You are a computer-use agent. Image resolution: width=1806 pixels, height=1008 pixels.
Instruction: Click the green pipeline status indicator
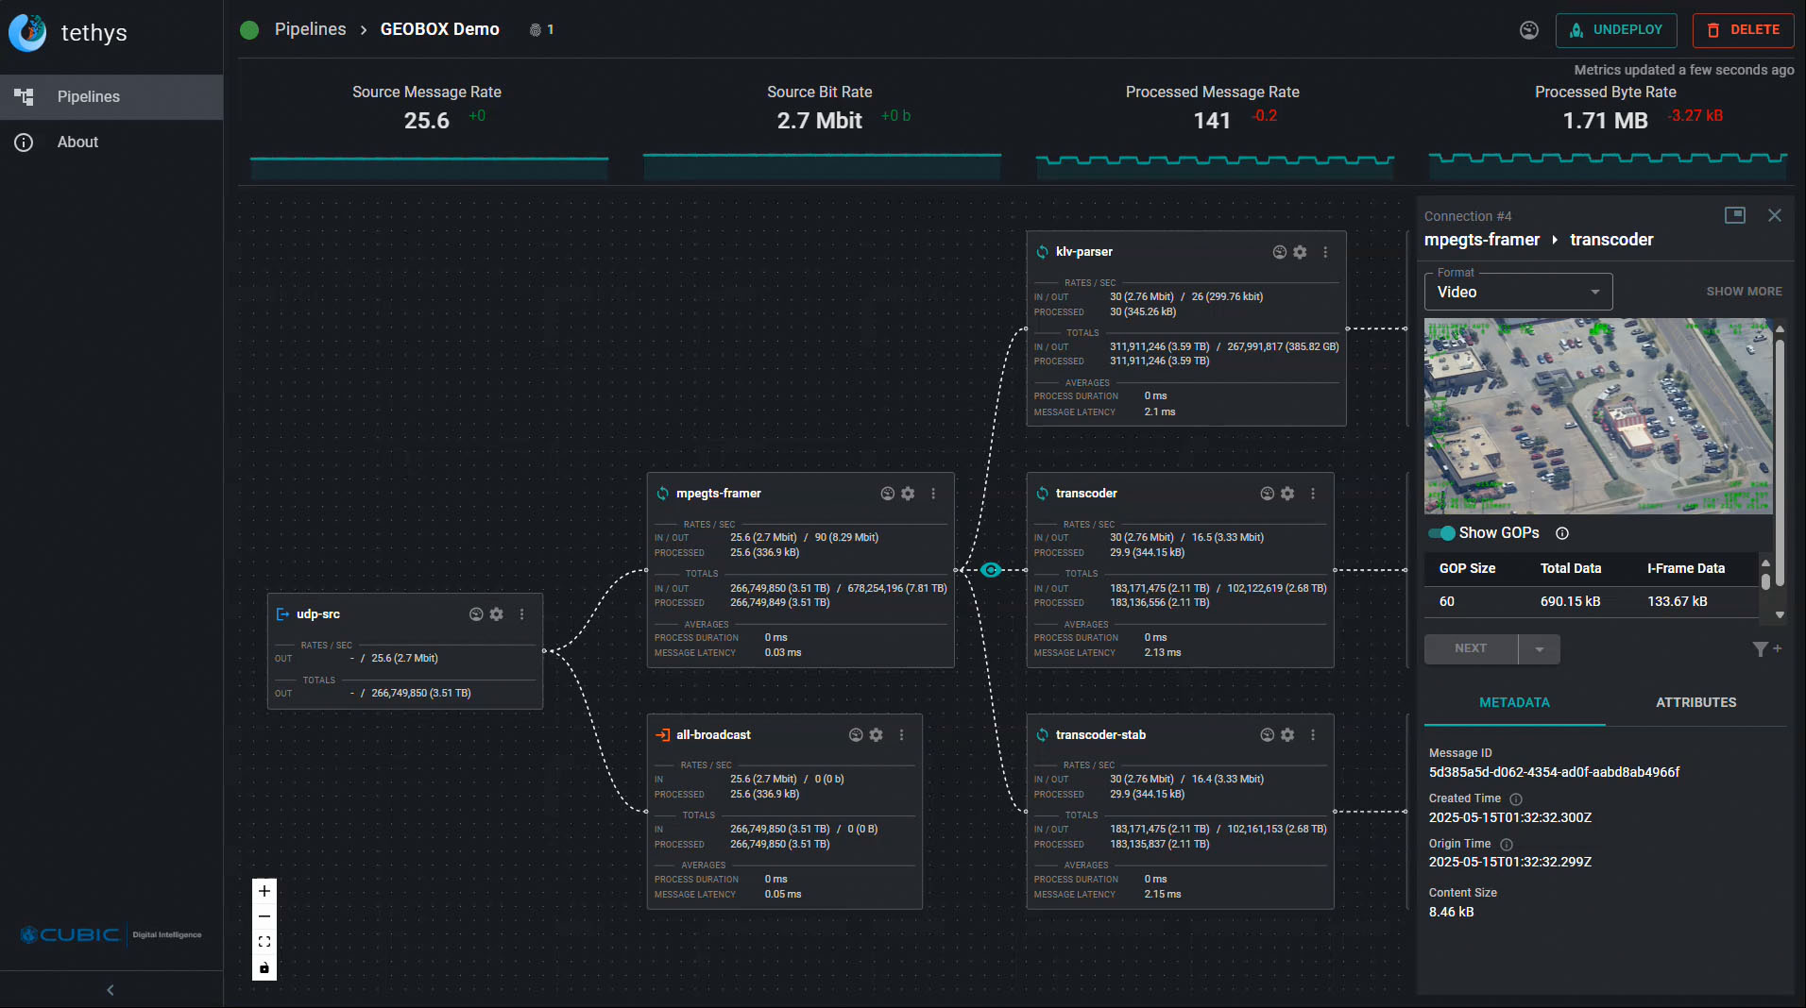coord(249,30)
